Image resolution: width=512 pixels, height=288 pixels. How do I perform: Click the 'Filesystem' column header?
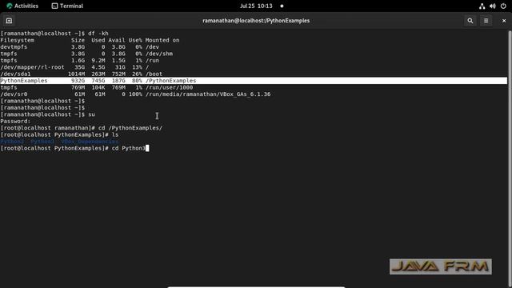pyautogui.click(x=18, y=40)
